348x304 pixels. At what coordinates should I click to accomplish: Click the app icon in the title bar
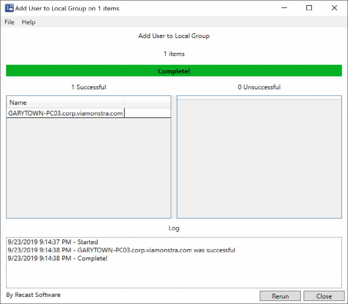tap(9, 8)
